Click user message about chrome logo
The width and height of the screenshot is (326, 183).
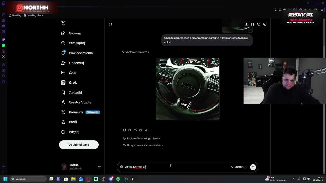(207, 40)
